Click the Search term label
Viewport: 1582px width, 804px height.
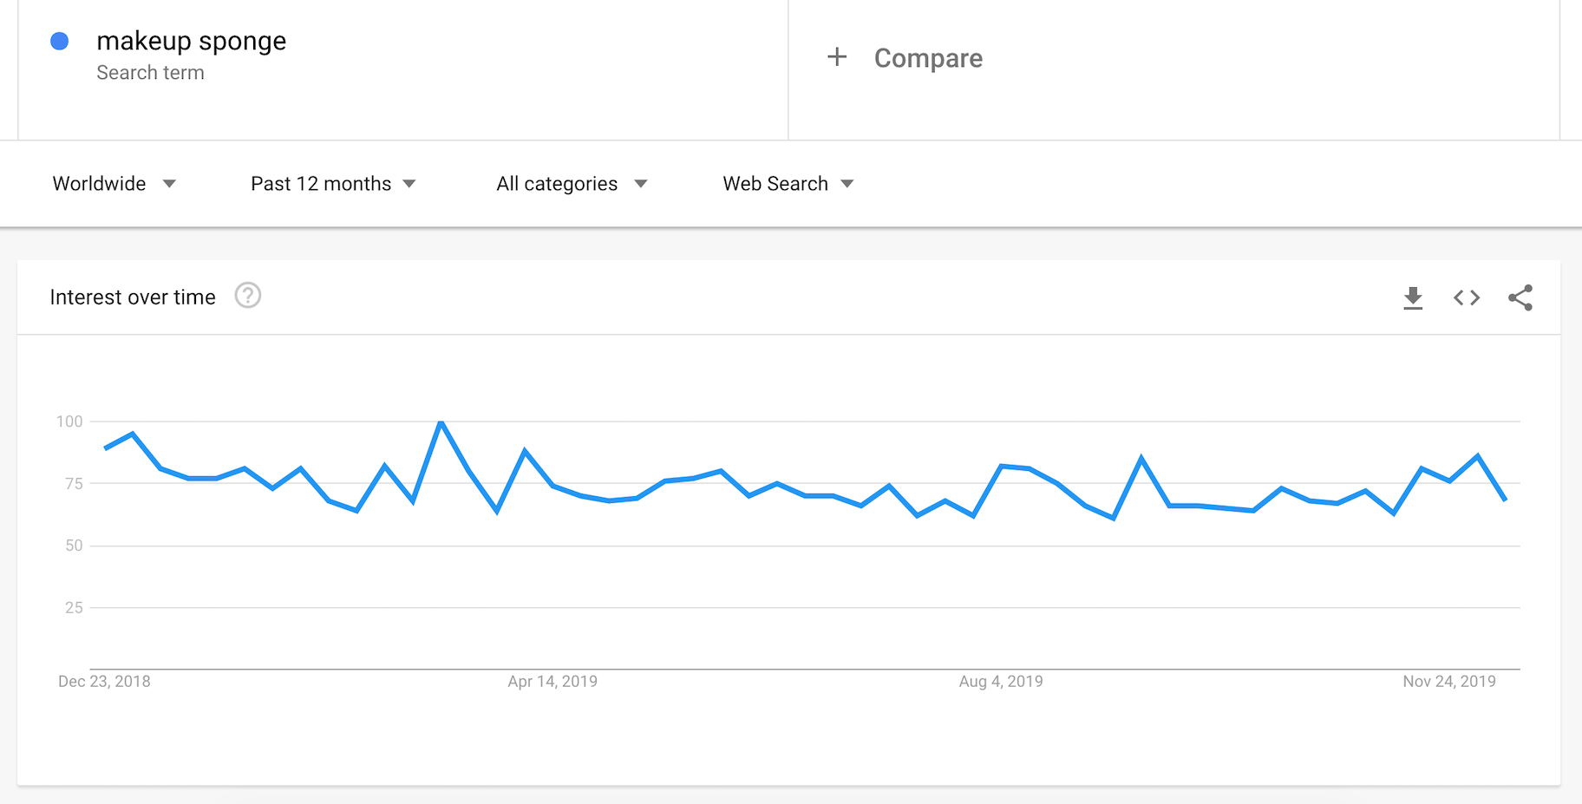[150, 73]
